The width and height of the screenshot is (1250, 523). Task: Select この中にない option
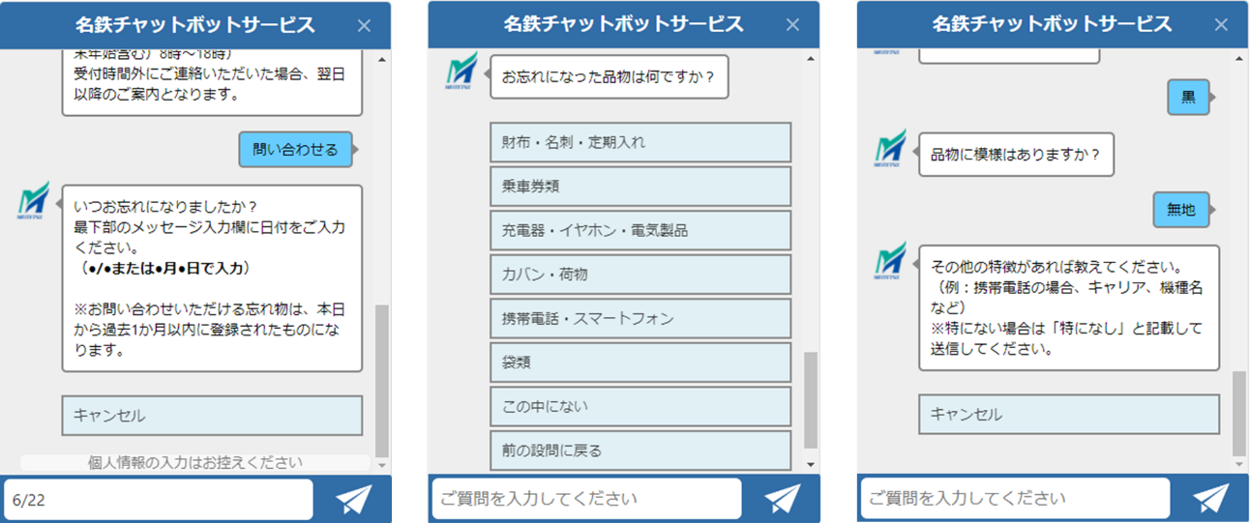pos(640,407)
